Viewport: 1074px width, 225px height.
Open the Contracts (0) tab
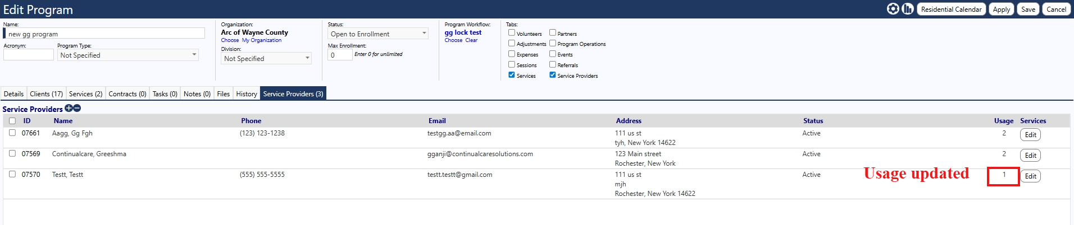tap(128, 94)
